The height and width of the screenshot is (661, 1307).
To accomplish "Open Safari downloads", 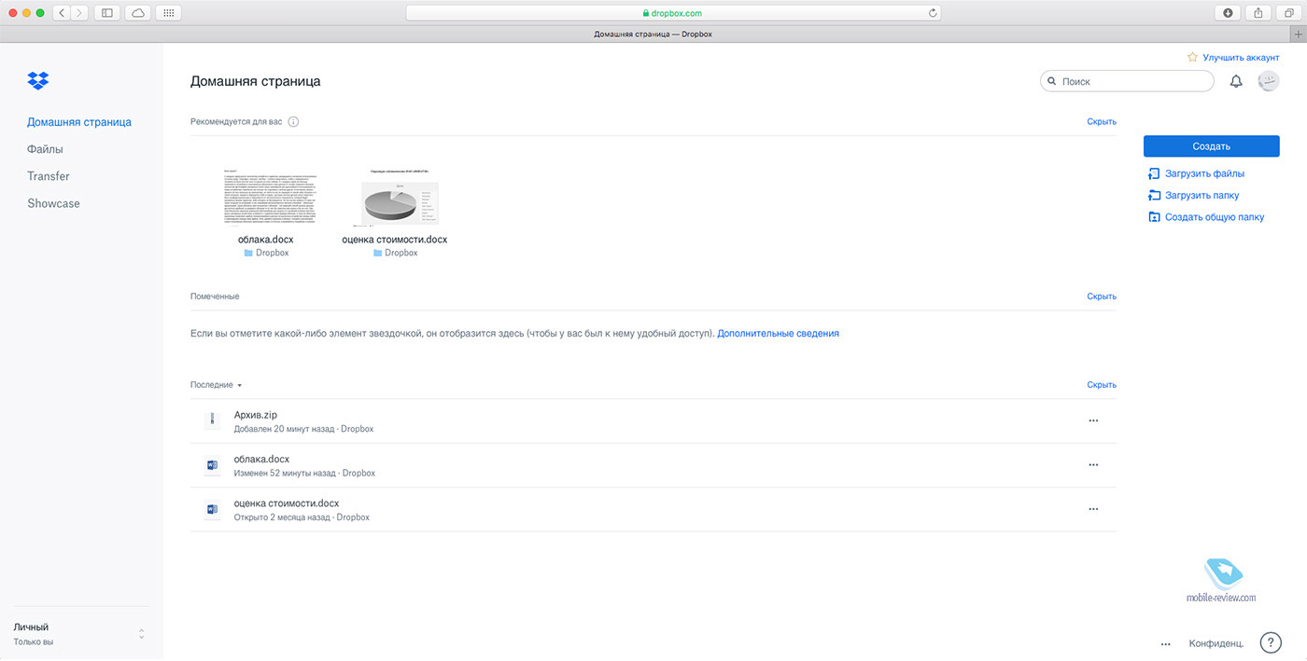I will pos(1227,13).
